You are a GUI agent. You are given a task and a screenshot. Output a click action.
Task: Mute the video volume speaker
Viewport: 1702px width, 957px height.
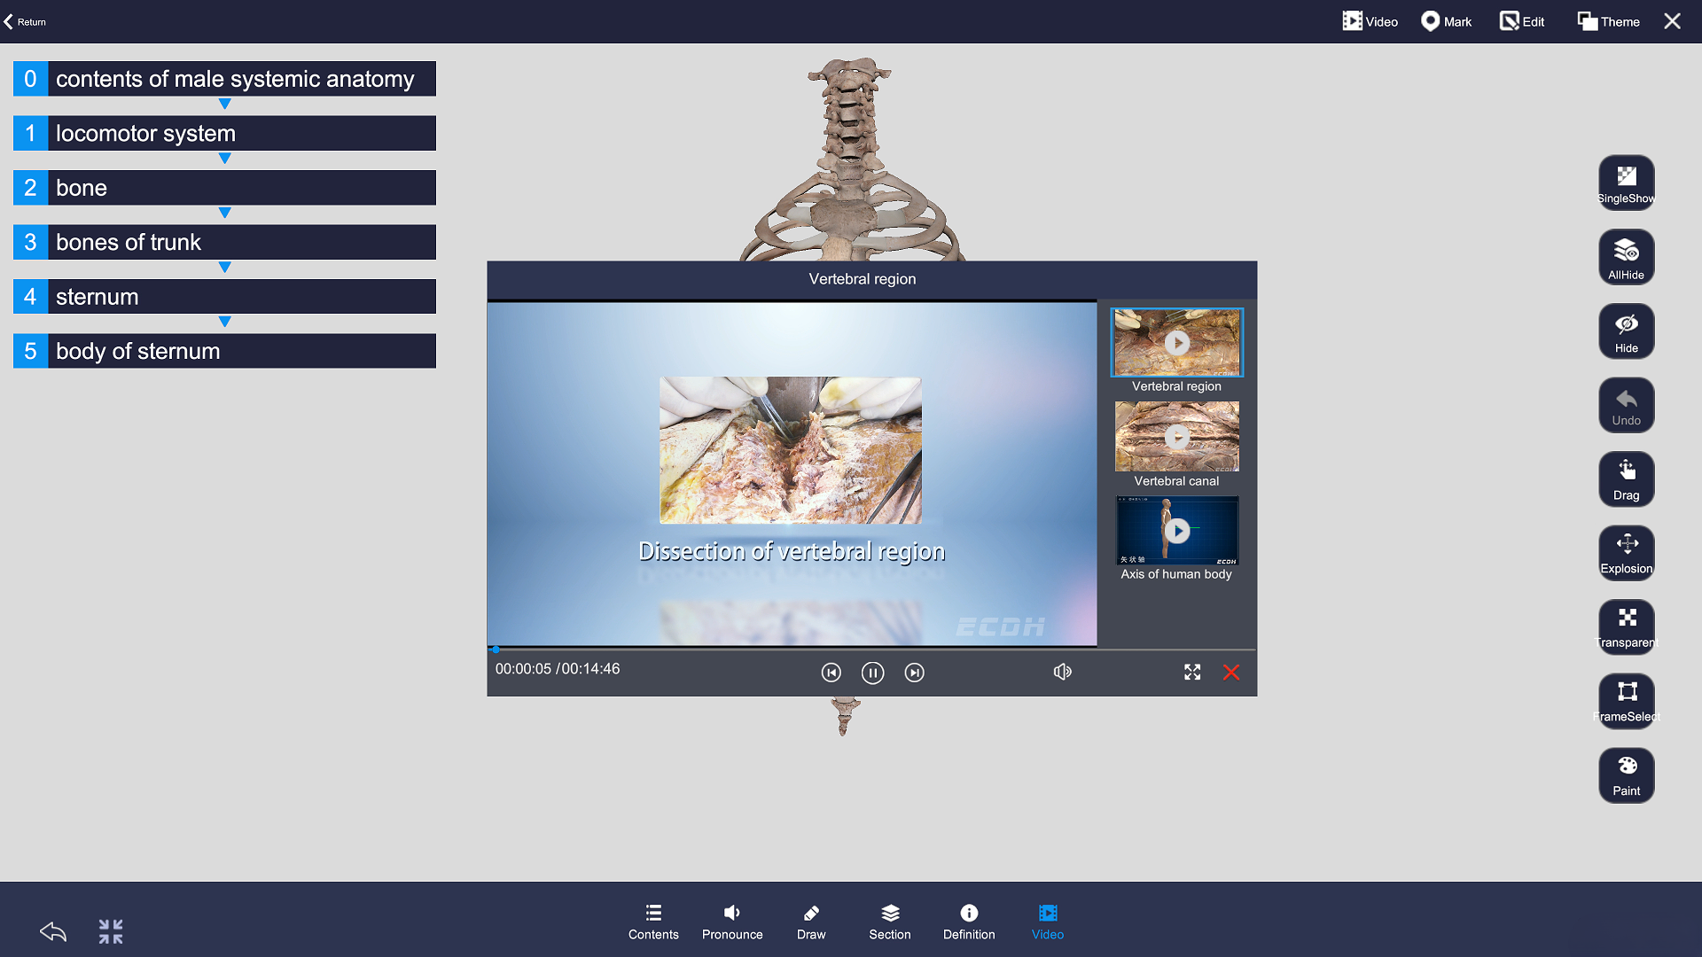[1062, 672]
